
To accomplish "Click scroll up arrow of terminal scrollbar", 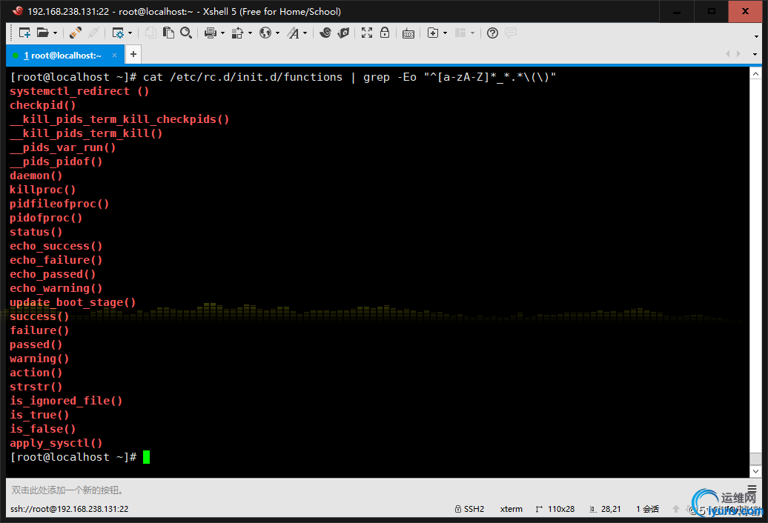I will coord(755,74).
